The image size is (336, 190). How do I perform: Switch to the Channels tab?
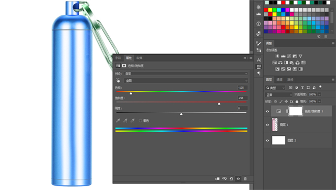point(279,79)
